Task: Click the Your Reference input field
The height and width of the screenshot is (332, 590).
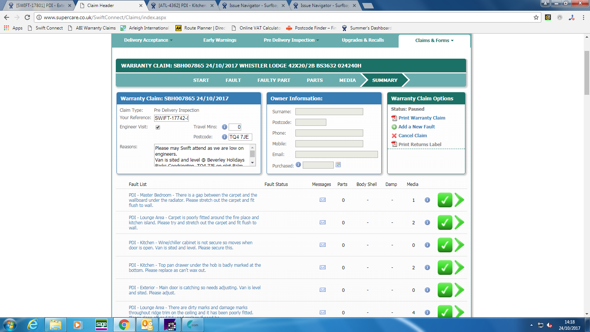Action: tap(171, 118)
